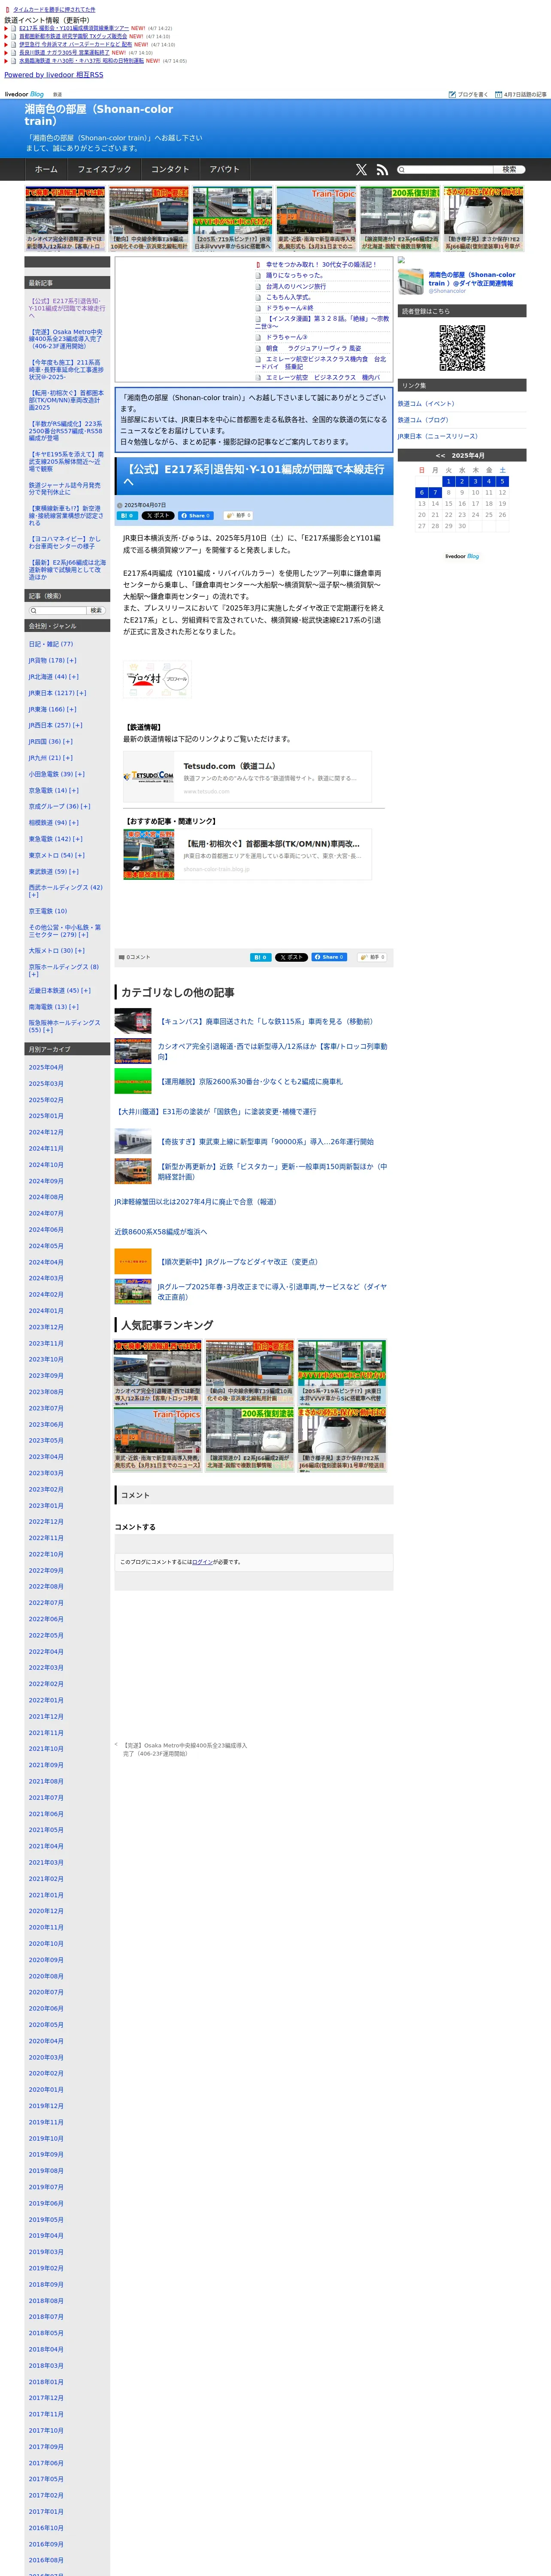The height and width of the screenshot is (2576, 551).
Task: Click the Hatena bookmark button at article bottom
Action: click(260, 957)
